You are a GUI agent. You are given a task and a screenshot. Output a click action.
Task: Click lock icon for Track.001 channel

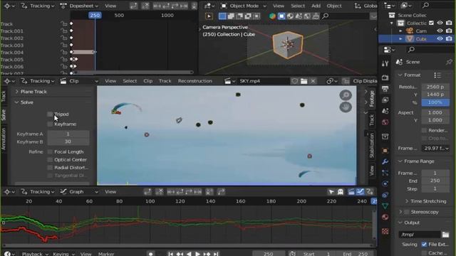click(63, 31)
